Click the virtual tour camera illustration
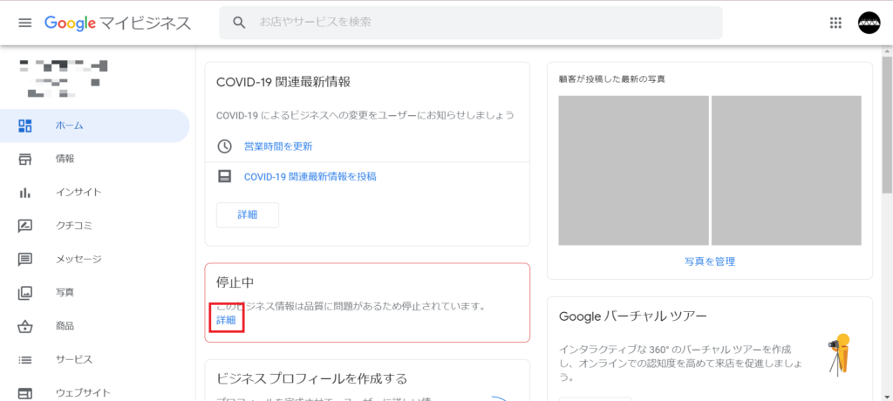Image resolution: width=893 pixels, height=401 pixels. coord(839,354)
